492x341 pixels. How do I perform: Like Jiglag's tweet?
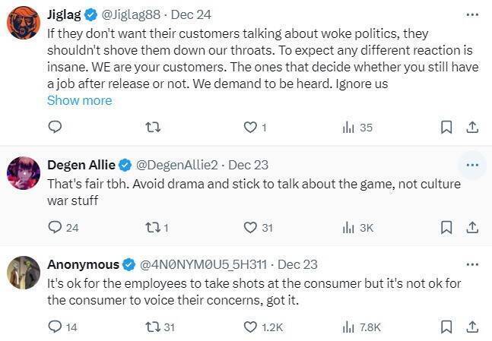(250, 128)
